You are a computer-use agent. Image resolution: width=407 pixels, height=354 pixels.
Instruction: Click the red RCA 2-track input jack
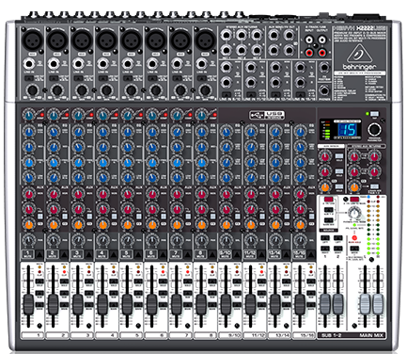(309, 53)
